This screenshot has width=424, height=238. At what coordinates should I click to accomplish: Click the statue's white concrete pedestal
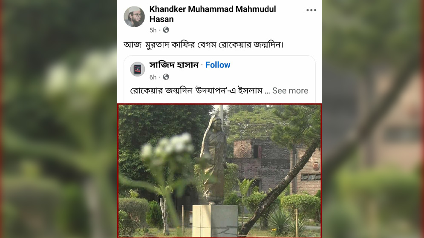[215, 221]
